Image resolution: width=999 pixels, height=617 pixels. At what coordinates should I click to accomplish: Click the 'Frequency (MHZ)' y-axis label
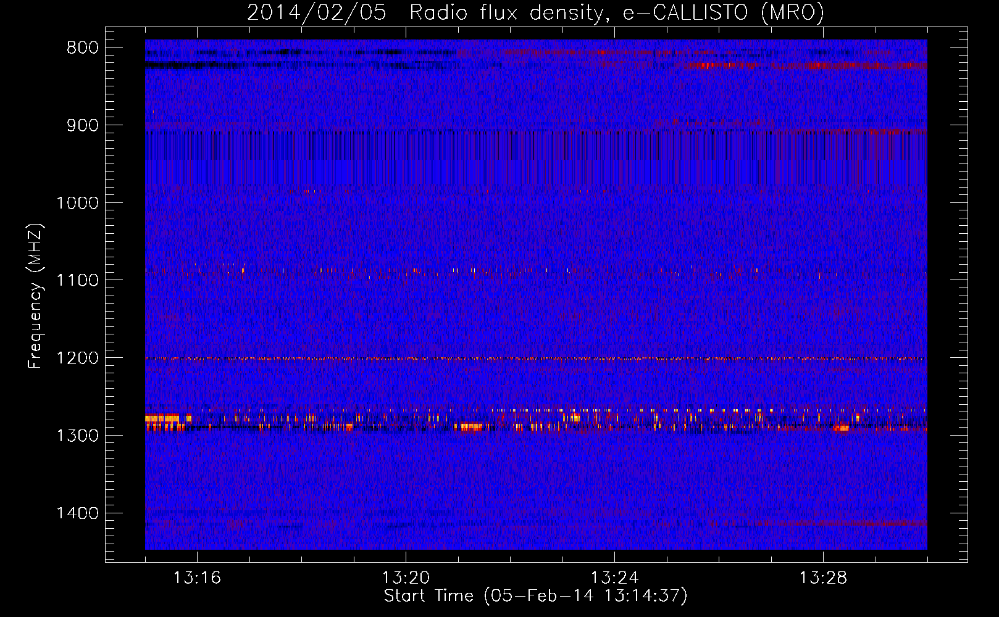pos(35,296)
